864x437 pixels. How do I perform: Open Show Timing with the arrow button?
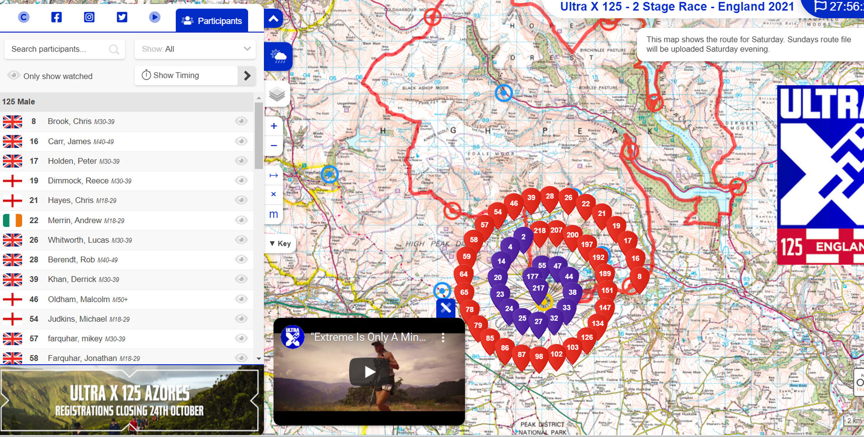coord(247,75)
